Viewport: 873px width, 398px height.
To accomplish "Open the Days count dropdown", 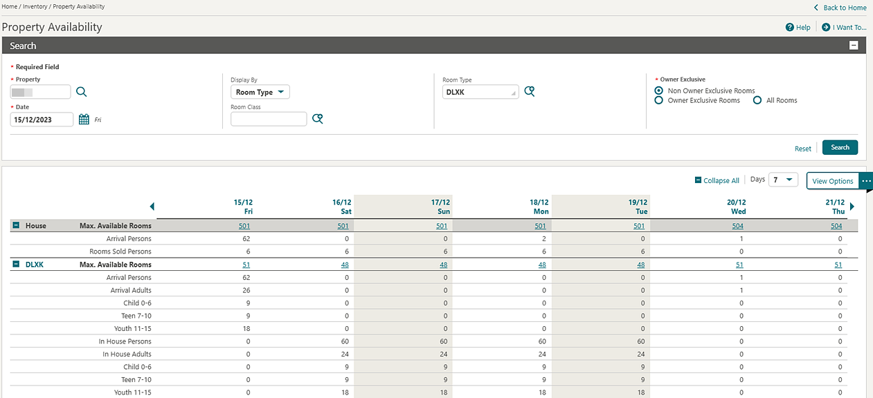I will coord(783,180).
